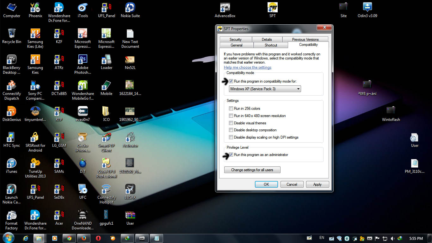Select the HTC Sync desktop icon
The image size is (432, 243).
pyautogui.click(x=12, y=140)
